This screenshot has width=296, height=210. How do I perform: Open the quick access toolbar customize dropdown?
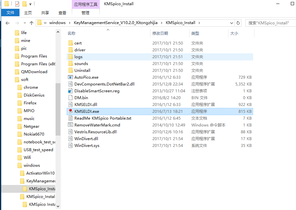[30, 4]
